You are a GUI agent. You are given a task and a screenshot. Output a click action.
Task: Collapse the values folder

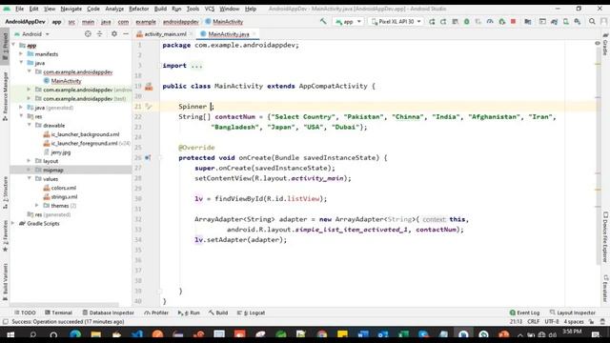coord(30,178)
